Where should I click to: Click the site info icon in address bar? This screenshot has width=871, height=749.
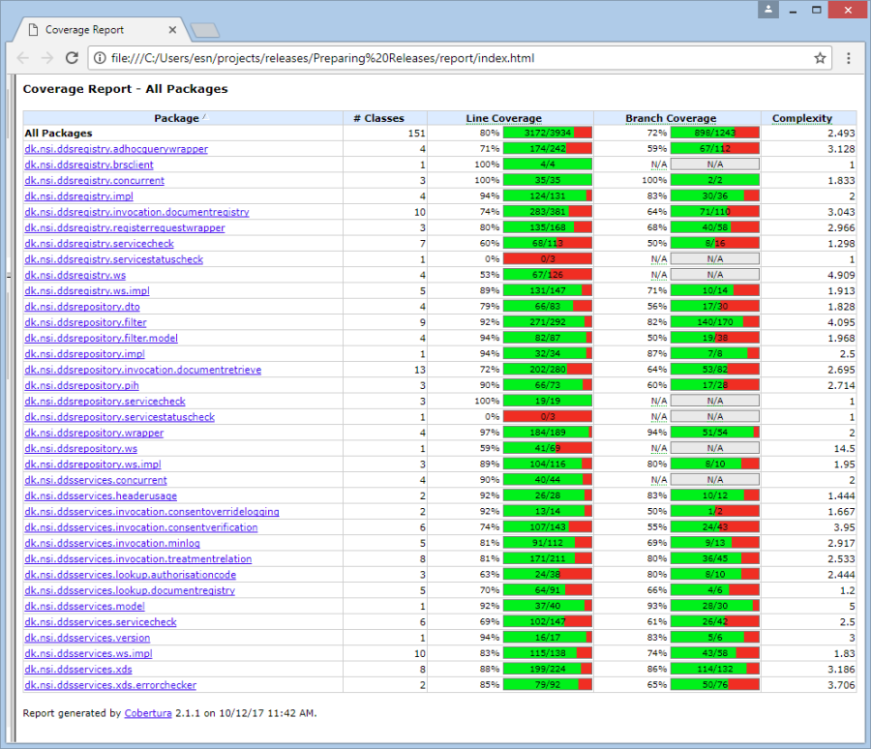(100, 58)
